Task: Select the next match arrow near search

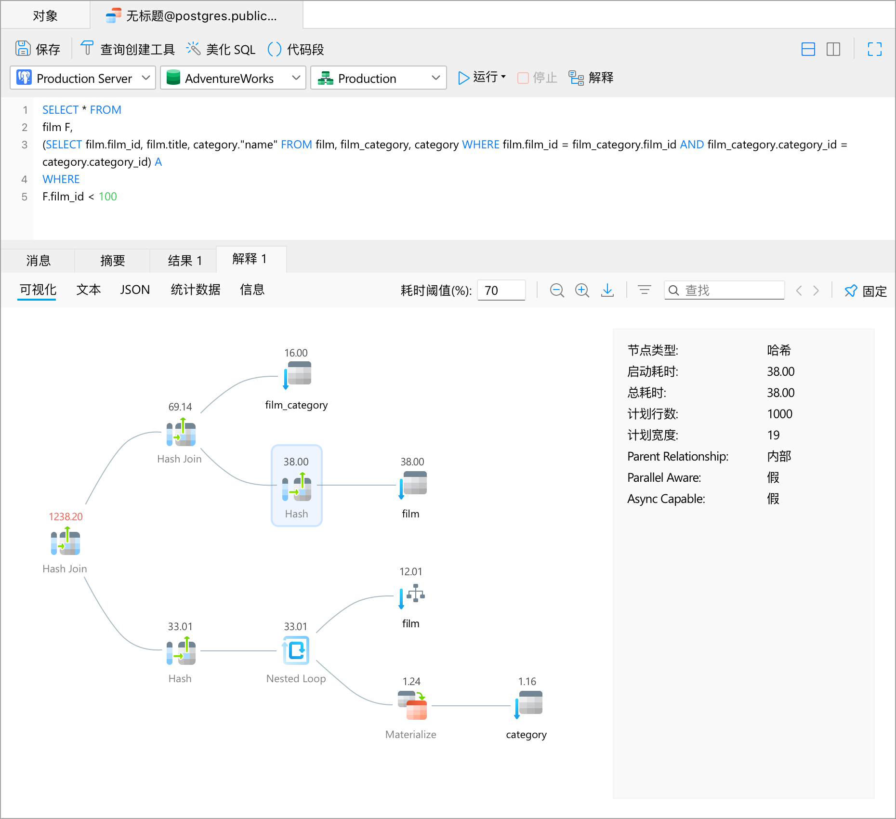Action: point(816,290)
